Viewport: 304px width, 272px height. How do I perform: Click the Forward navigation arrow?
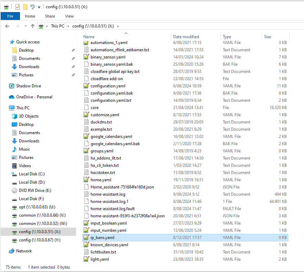coord(18,26)
